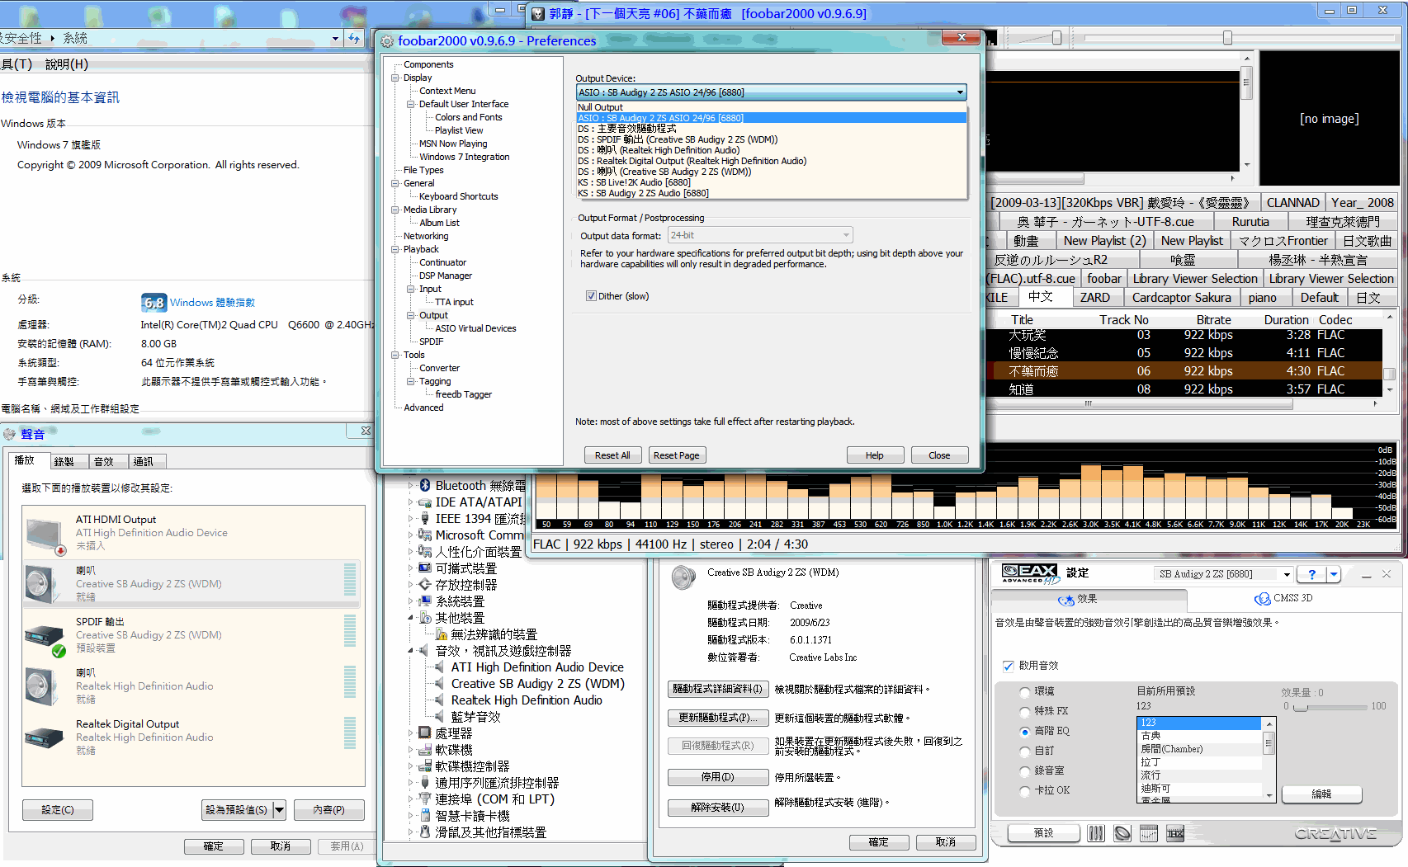Select the 自訂 radio button
Viewport: 1408px width, 867px height.
click(x=1025, y=752)
